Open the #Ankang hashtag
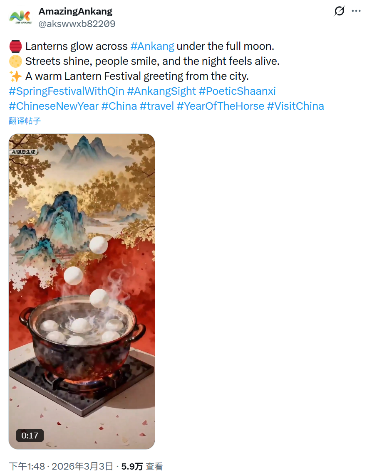 pos(152,46)
